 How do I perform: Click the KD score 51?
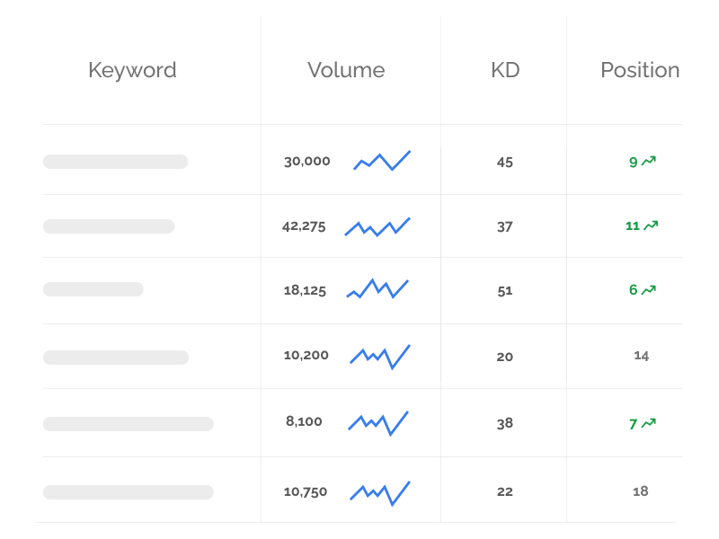point(505,290)
